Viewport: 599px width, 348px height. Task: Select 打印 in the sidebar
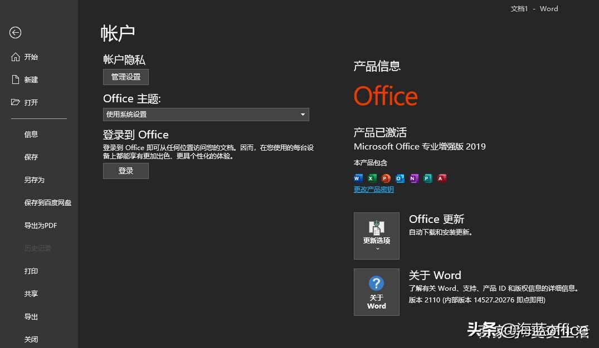coord(31,271)
